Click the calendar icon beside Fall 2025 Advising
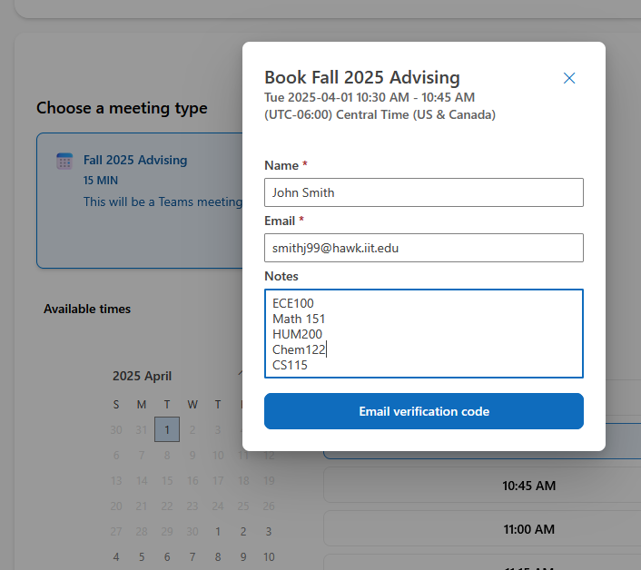The width and height of the screenshot is (641, 570). point(64,161)
